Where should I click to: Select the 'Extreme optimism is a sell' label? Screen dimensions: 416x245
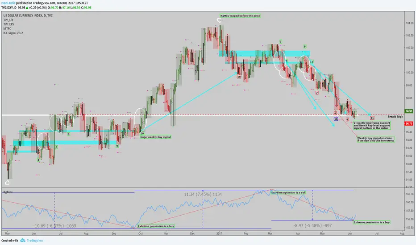click(288, 192)
